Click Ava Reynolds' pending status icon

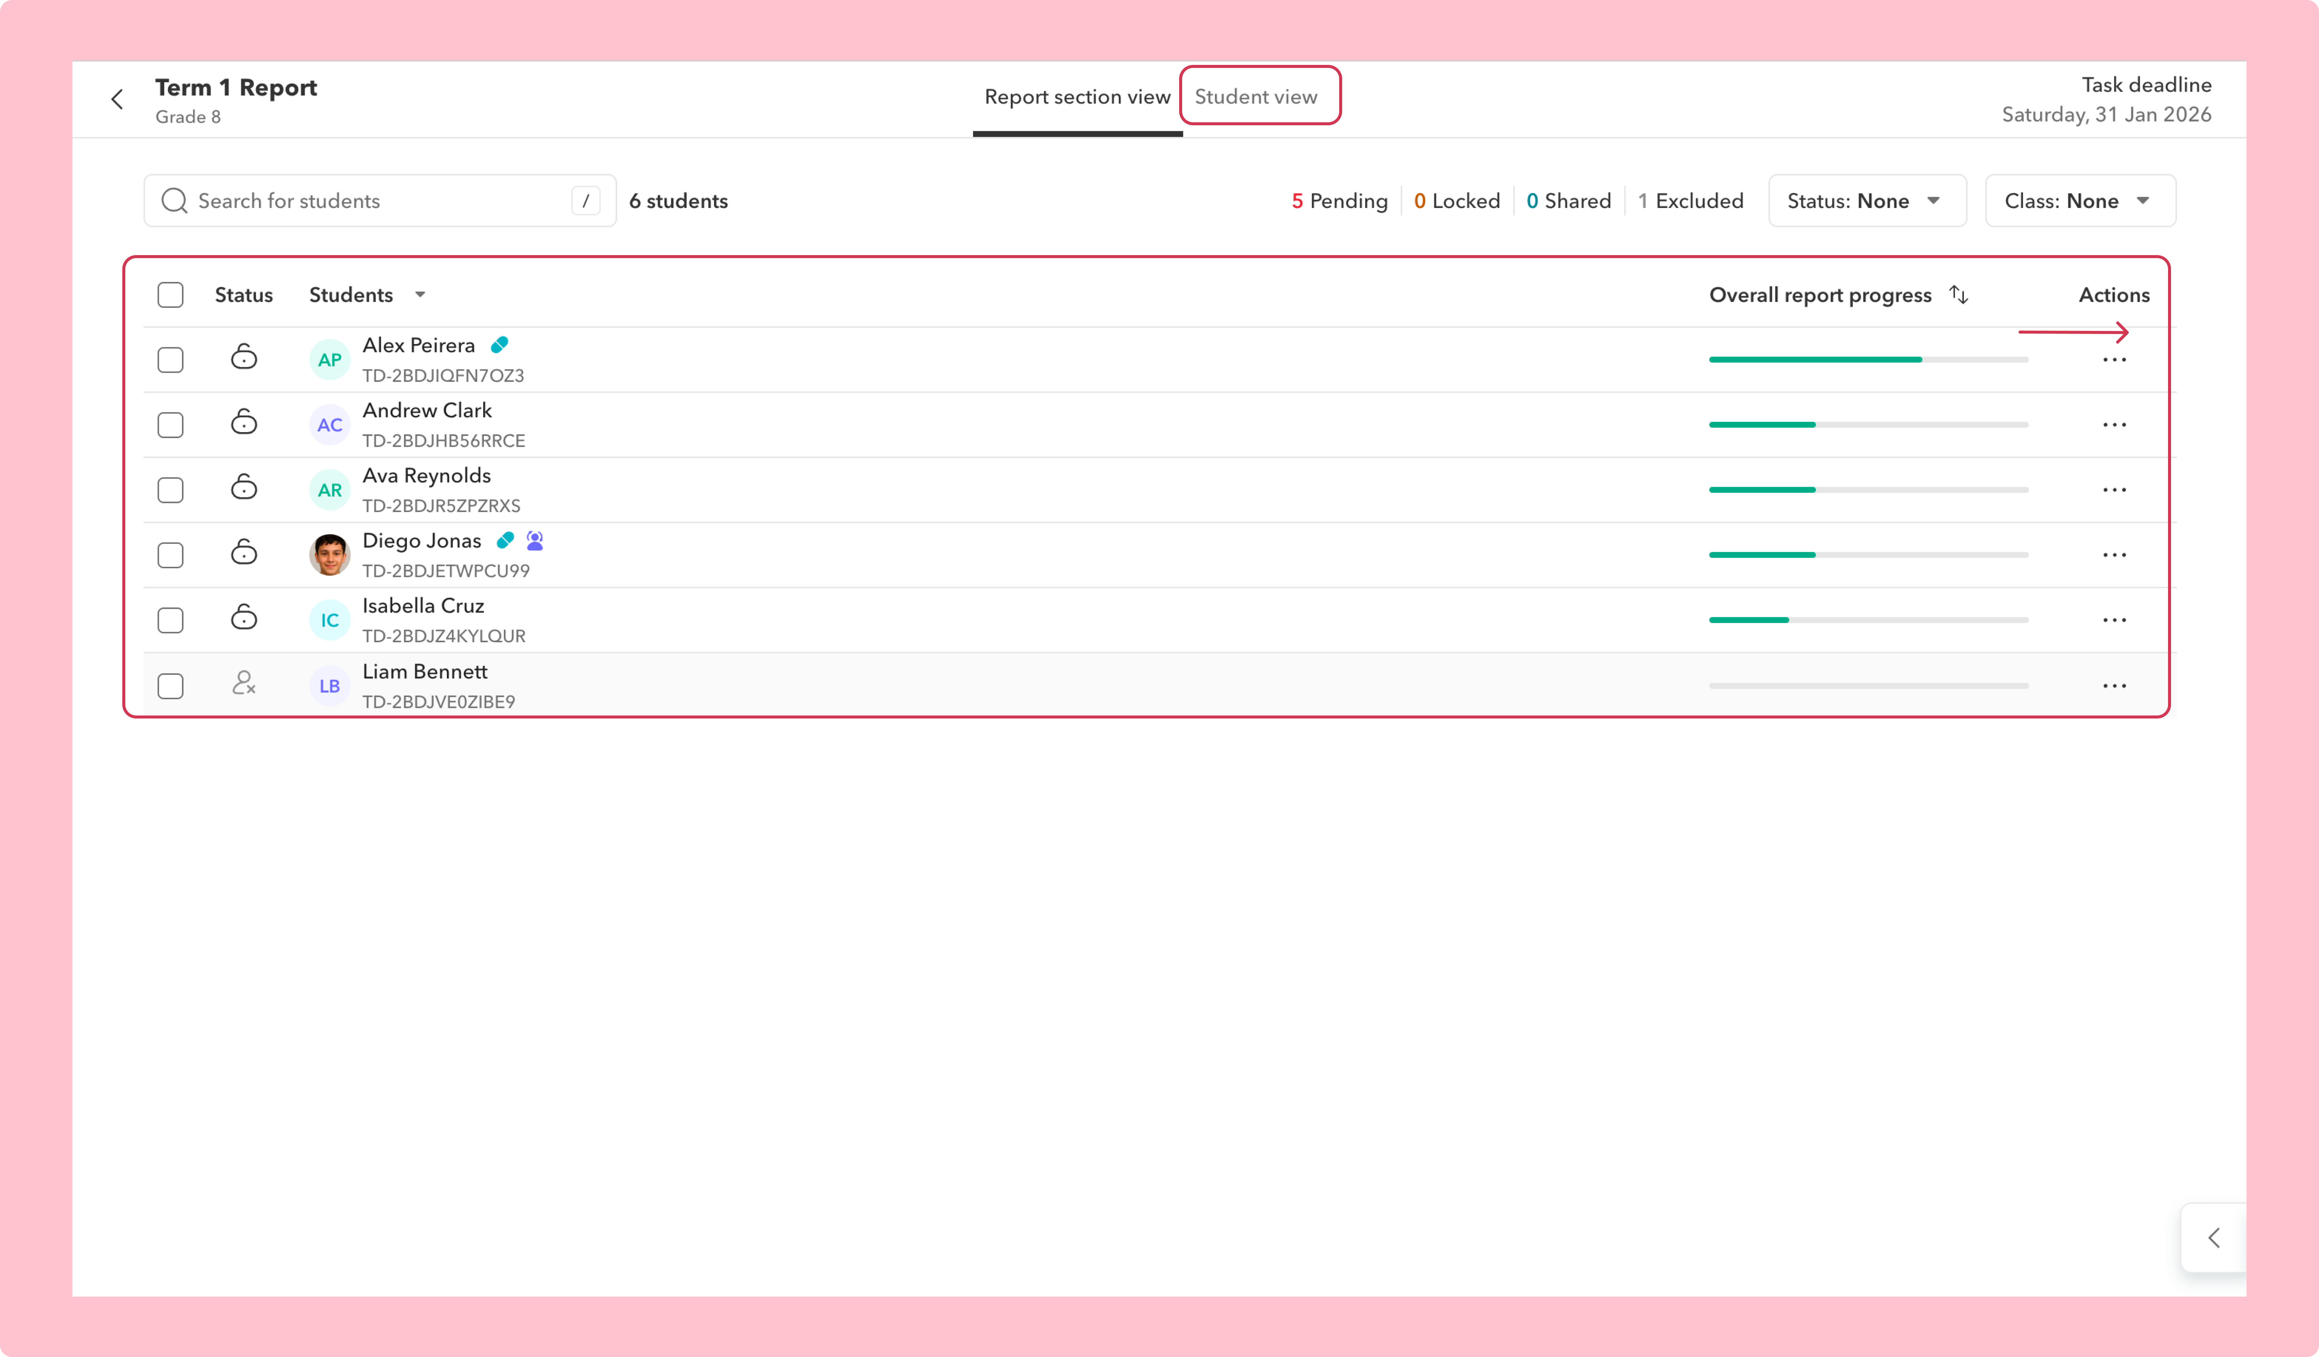tap(244, 488)
